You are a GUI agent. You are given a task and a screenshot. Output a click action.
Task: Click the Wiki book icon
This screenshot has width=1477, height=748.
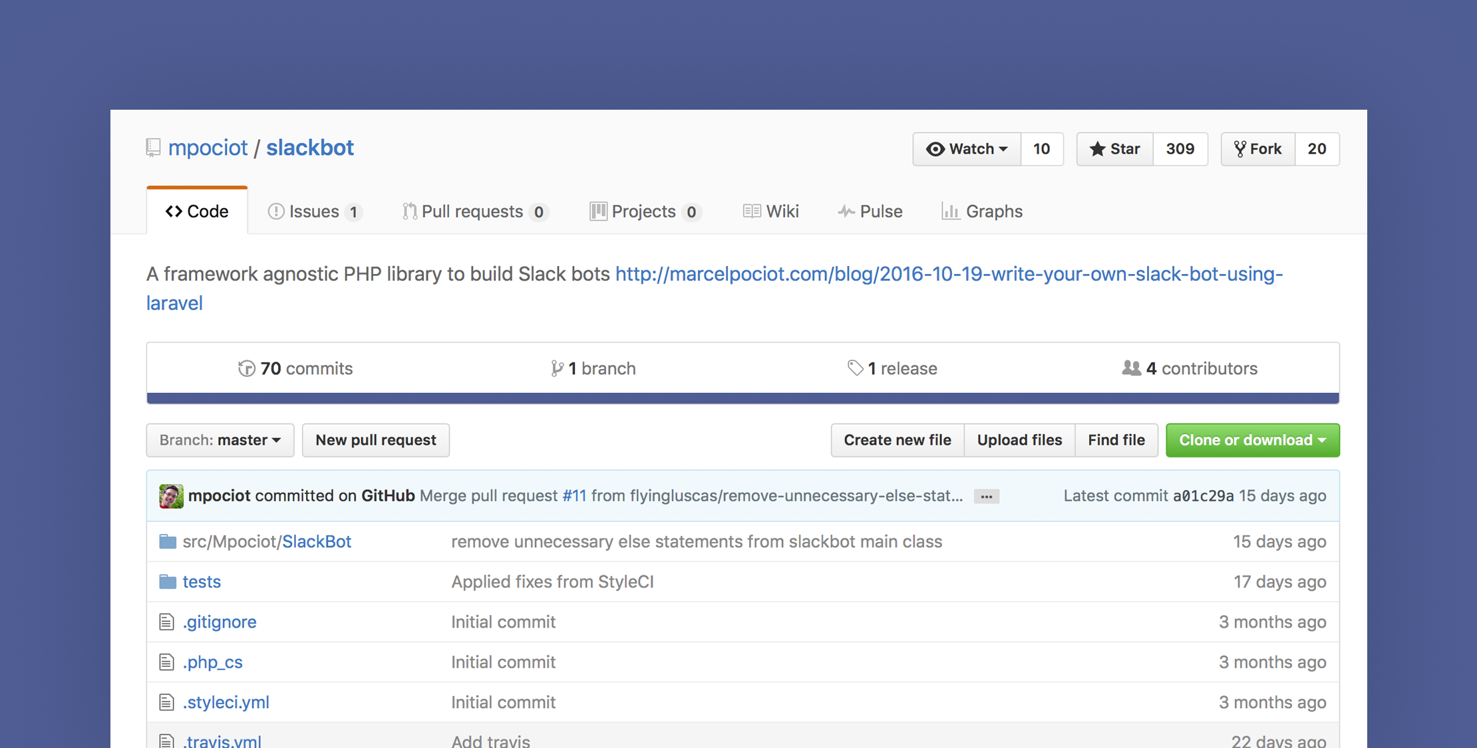pos(752,211)
